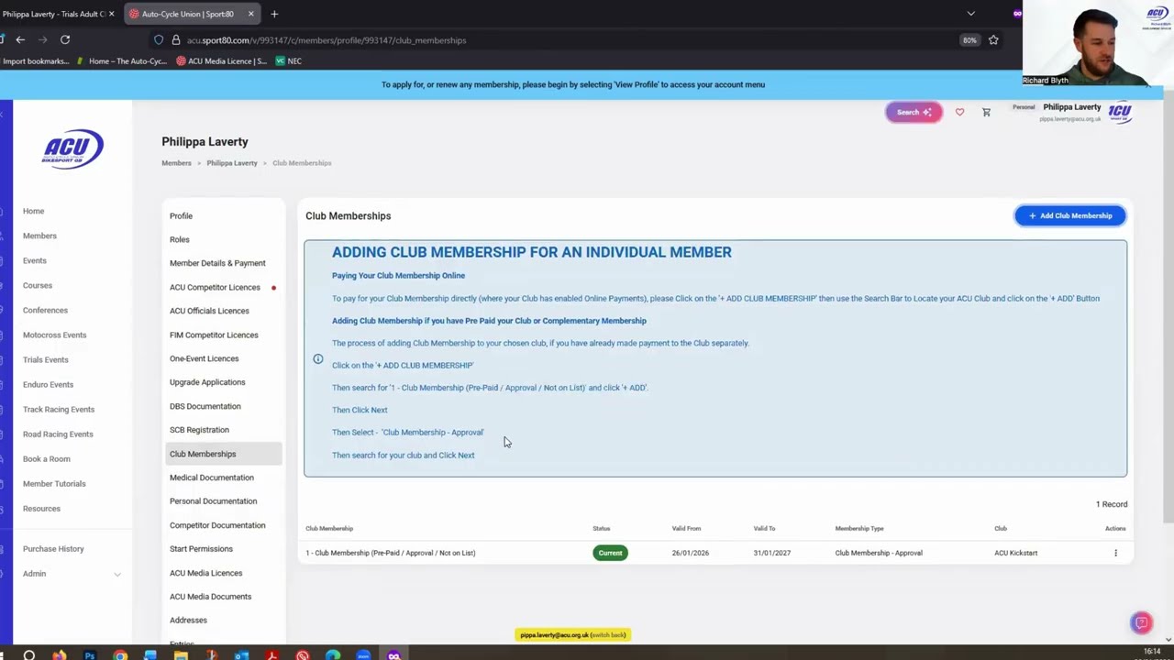The height and width of the screenshot is (660, 1174).
Task: Go to Courses in the left sidebar
Action: click(38, 285)
